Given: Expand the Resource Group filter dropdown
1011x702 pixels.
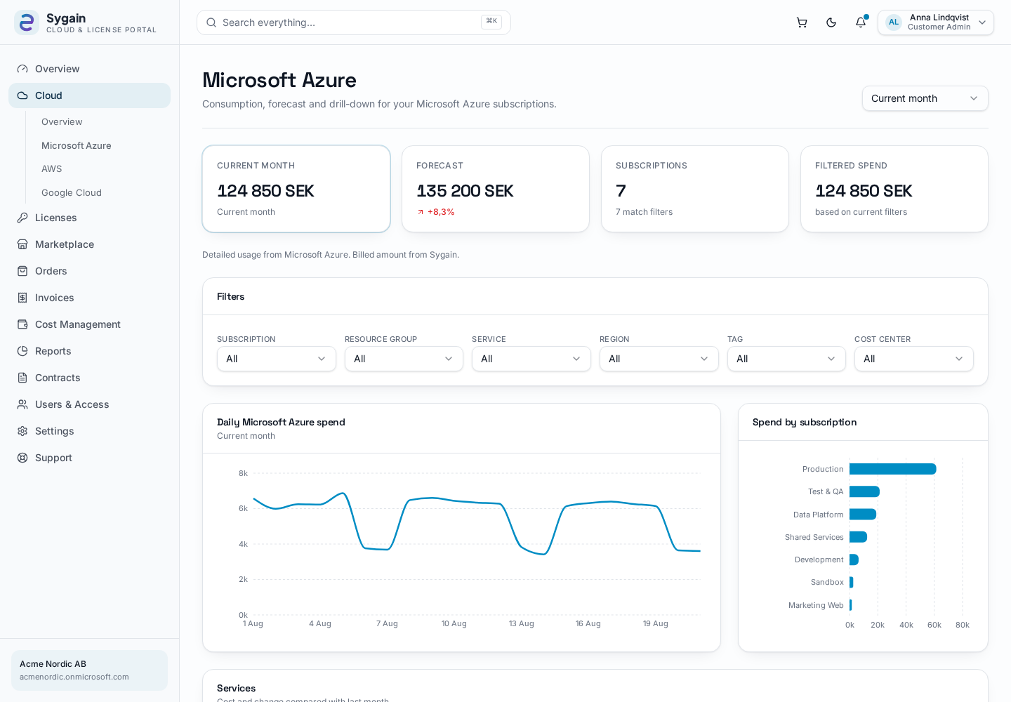Looking at the screenshot, I should point(404,359).
